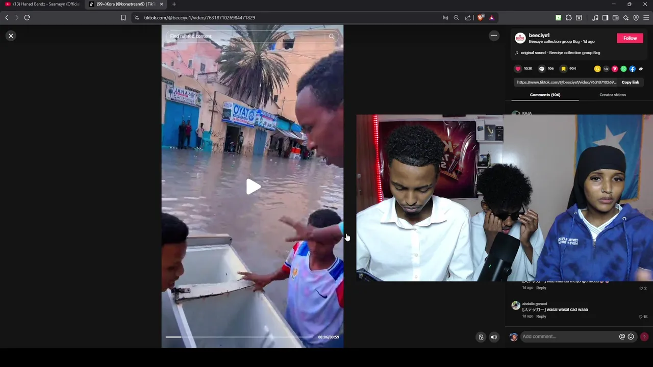Screen dimensions: 653x367
Task: Open the zoom magnifier in the address bar
Action: [457, 18]
